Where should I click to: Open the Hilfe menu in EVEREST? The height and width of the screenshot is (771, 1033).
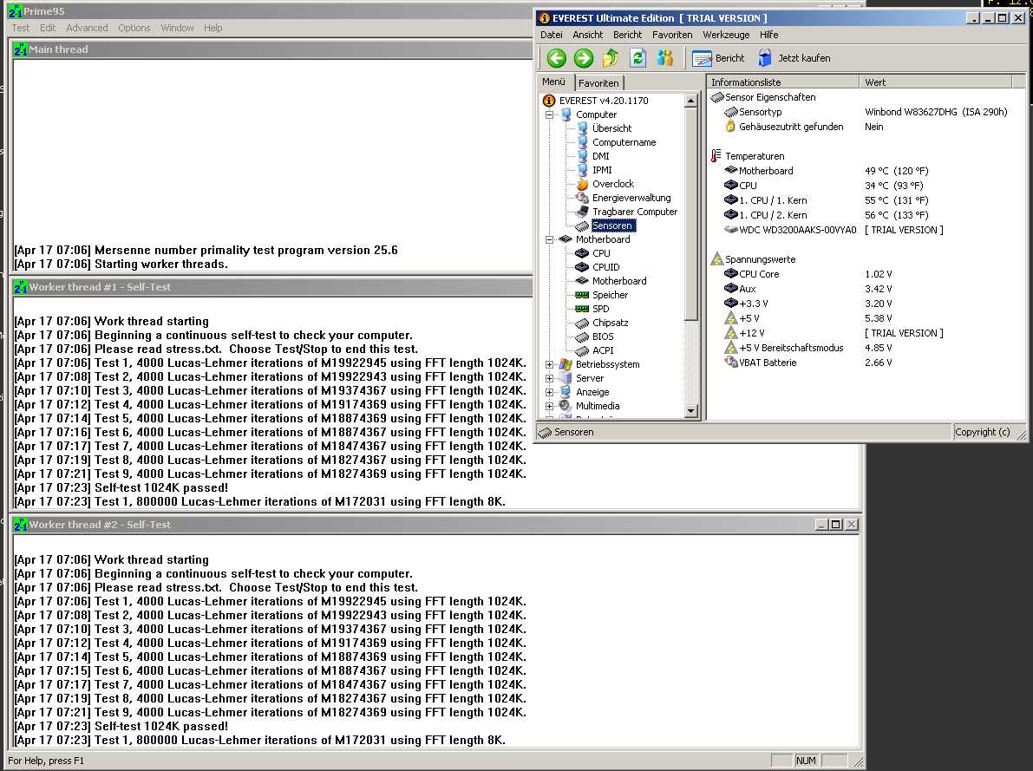click(x=768, y=35)
